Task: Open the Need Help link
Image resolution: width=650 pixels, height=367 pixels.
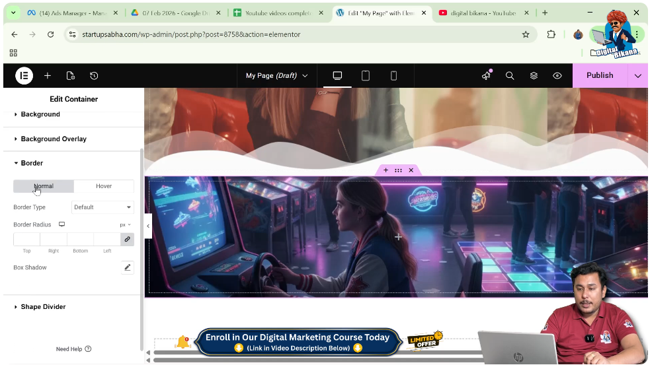Action: pos(73,349)
